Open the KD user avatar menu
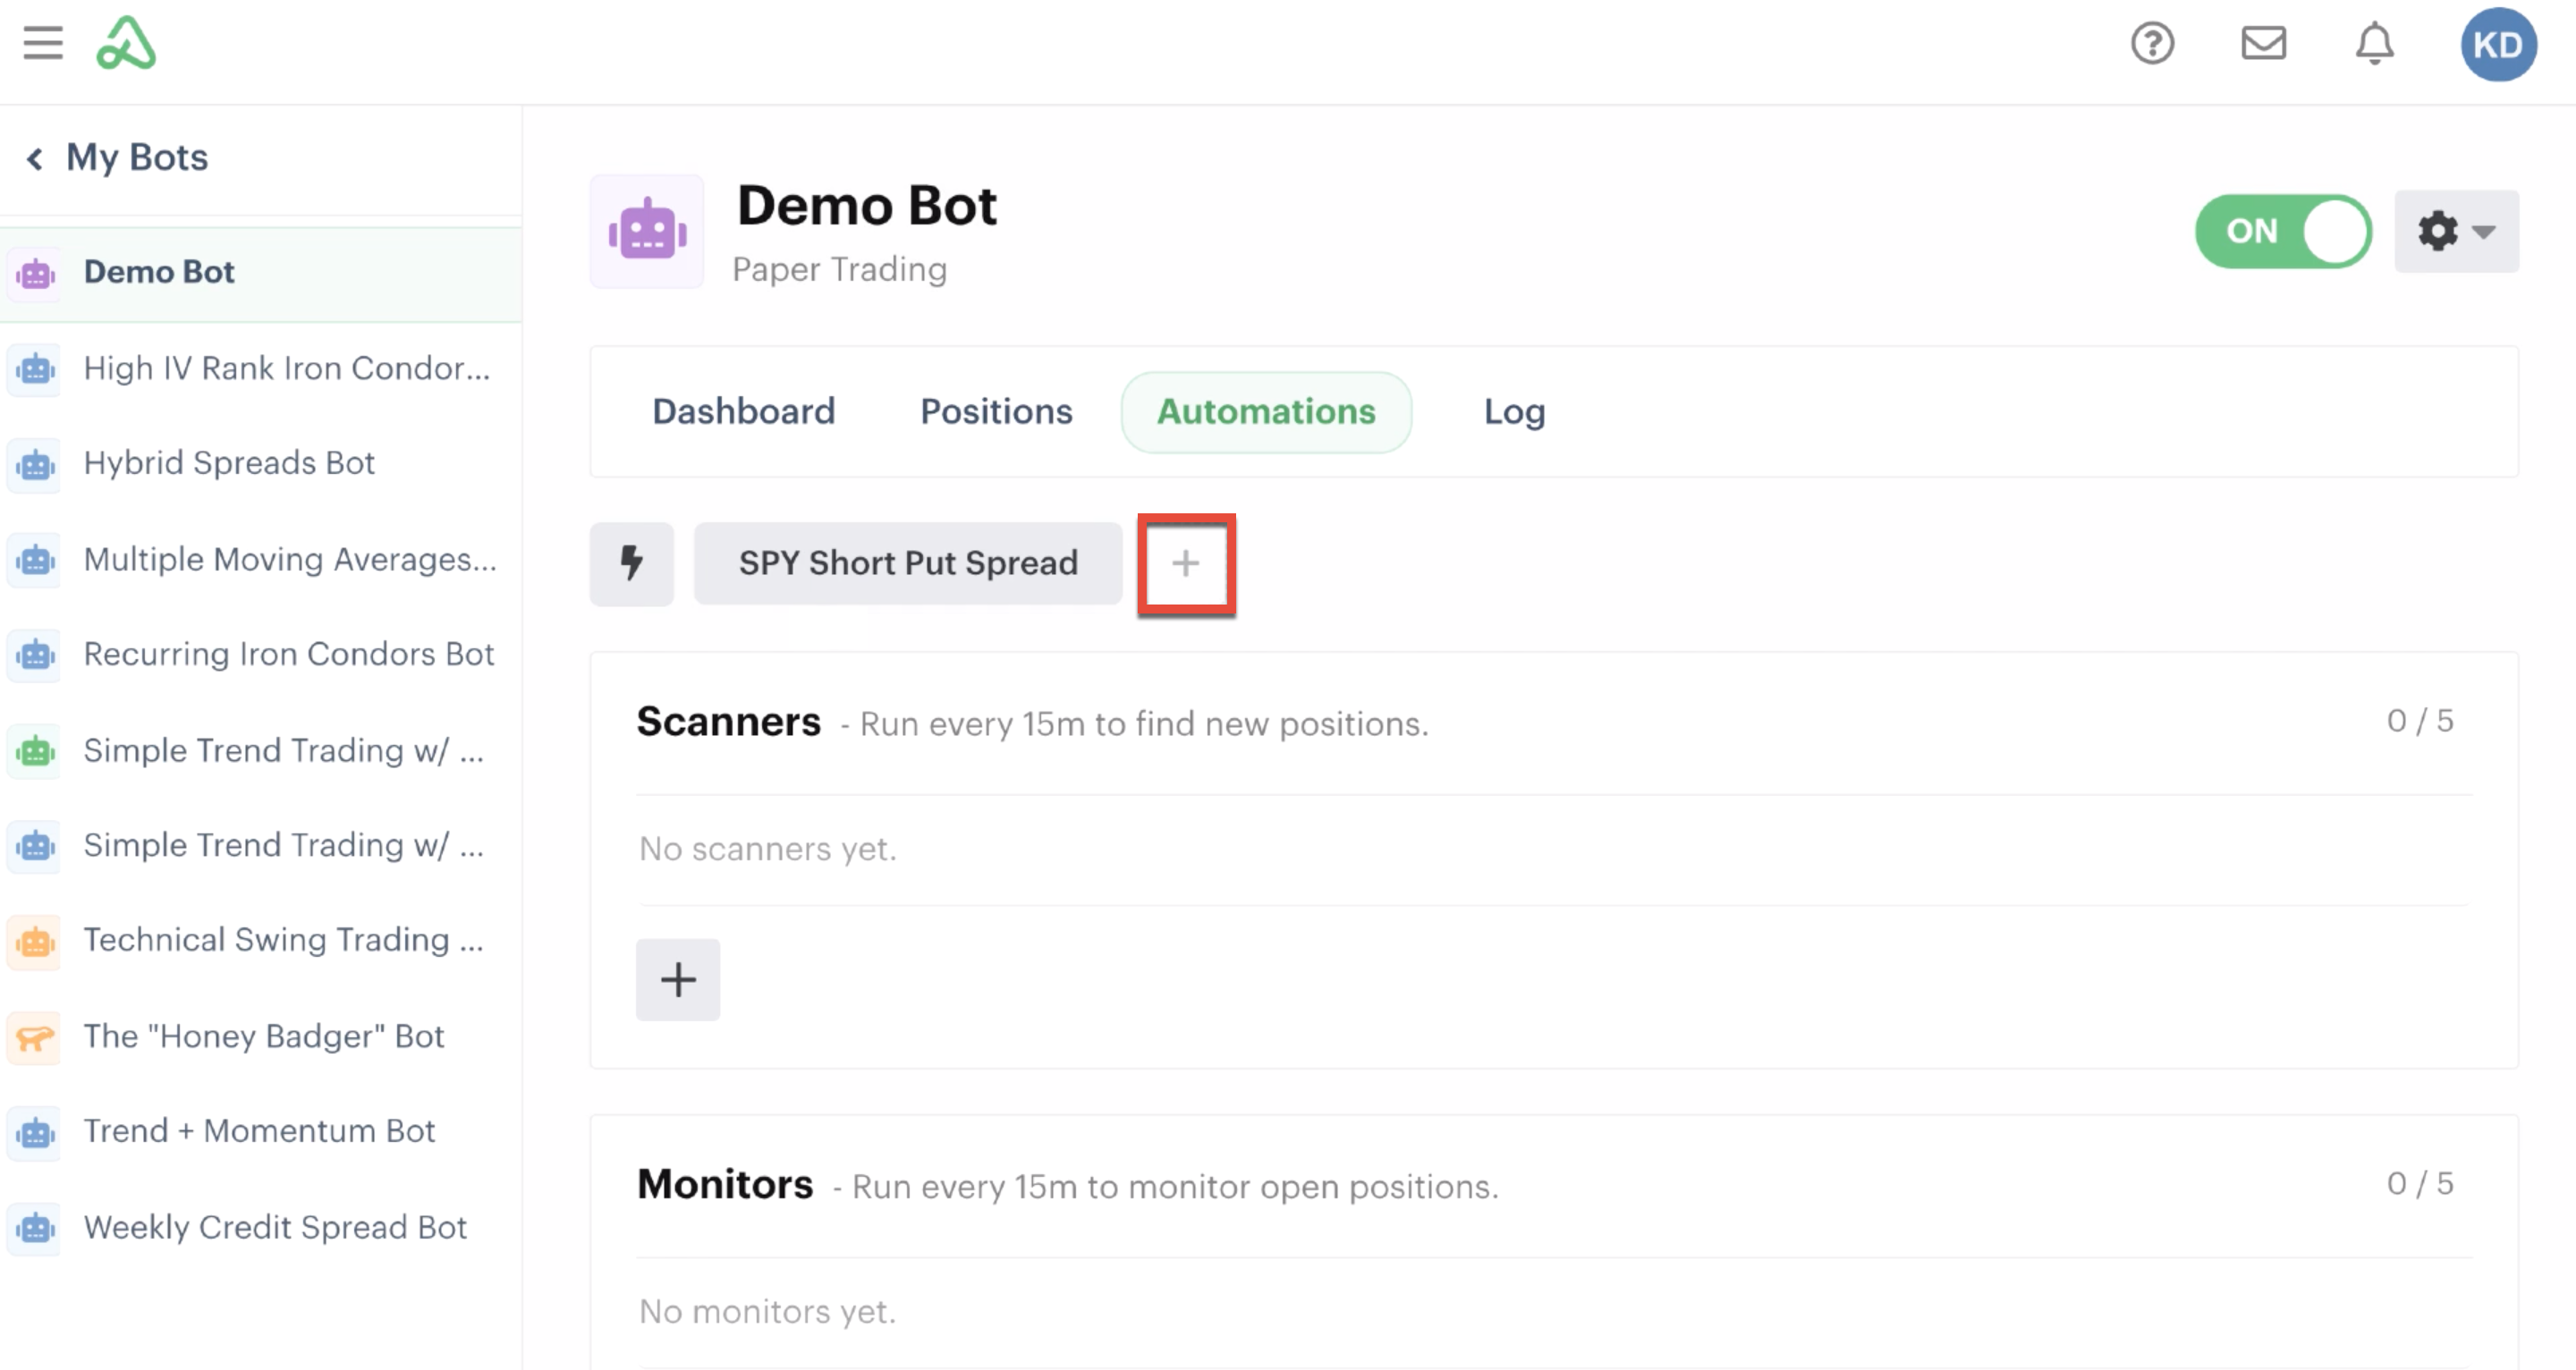Viewport: 2576px width, 1370px height. [2498, 45]
